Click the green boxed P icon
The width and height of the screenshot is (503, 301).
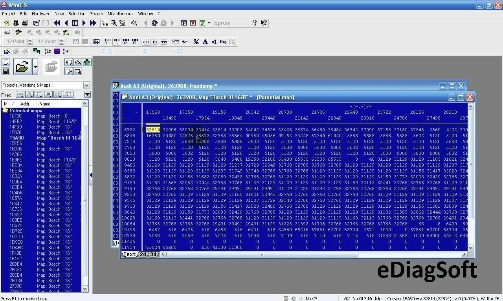coord(202,23)
